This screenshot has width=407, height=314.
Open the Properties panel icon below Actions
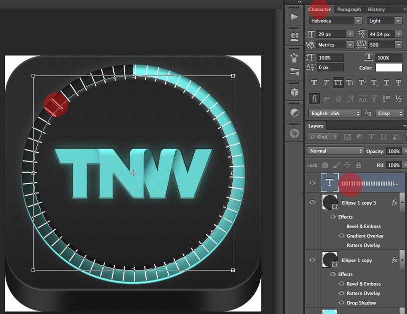(294, 36)
